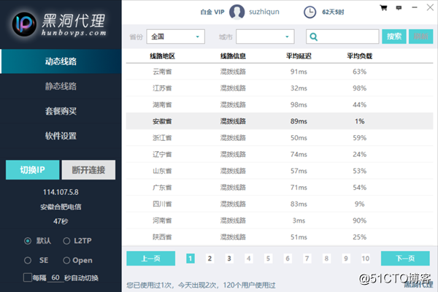Switch to the 动态线路 menu
This screenshot has height=292, width=438.
coord(61,61)
